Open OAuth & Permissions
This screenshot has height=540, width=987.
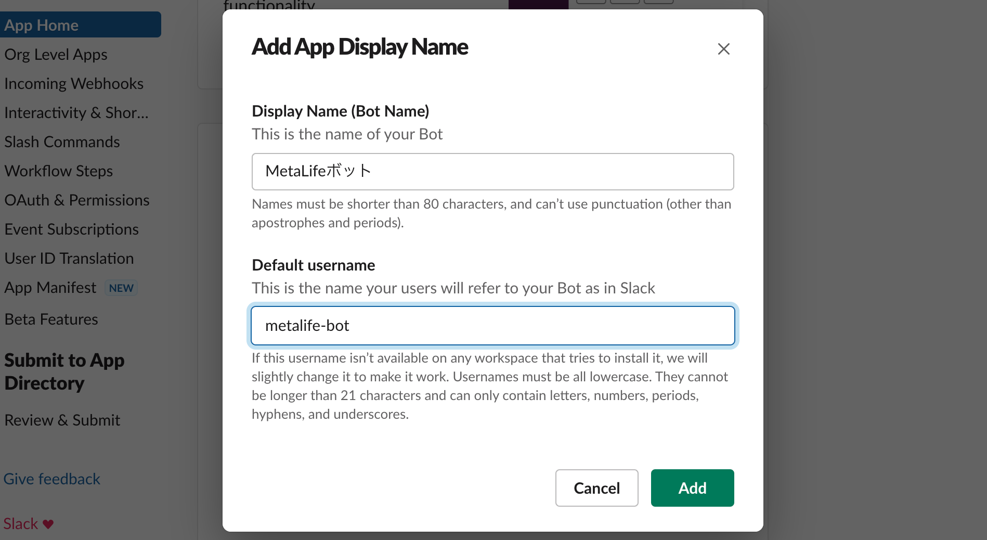(x=77, y=200)
